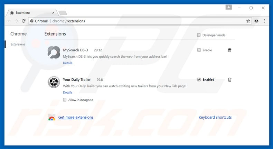The height and width of the screenshot is (149, 273).
Task: Close the Extensions tab
Action: [53, 13]
